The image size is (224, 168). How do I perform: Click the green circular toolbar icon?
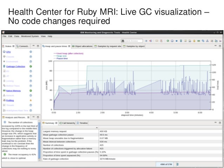click(x=168, y=41)
